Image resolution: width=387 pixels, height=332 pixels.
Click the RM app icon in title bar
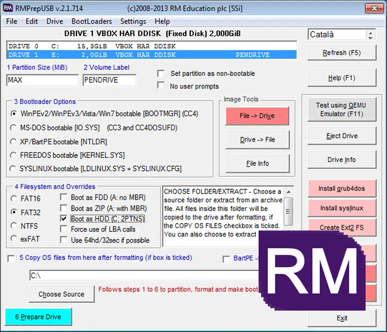(8, 8)
